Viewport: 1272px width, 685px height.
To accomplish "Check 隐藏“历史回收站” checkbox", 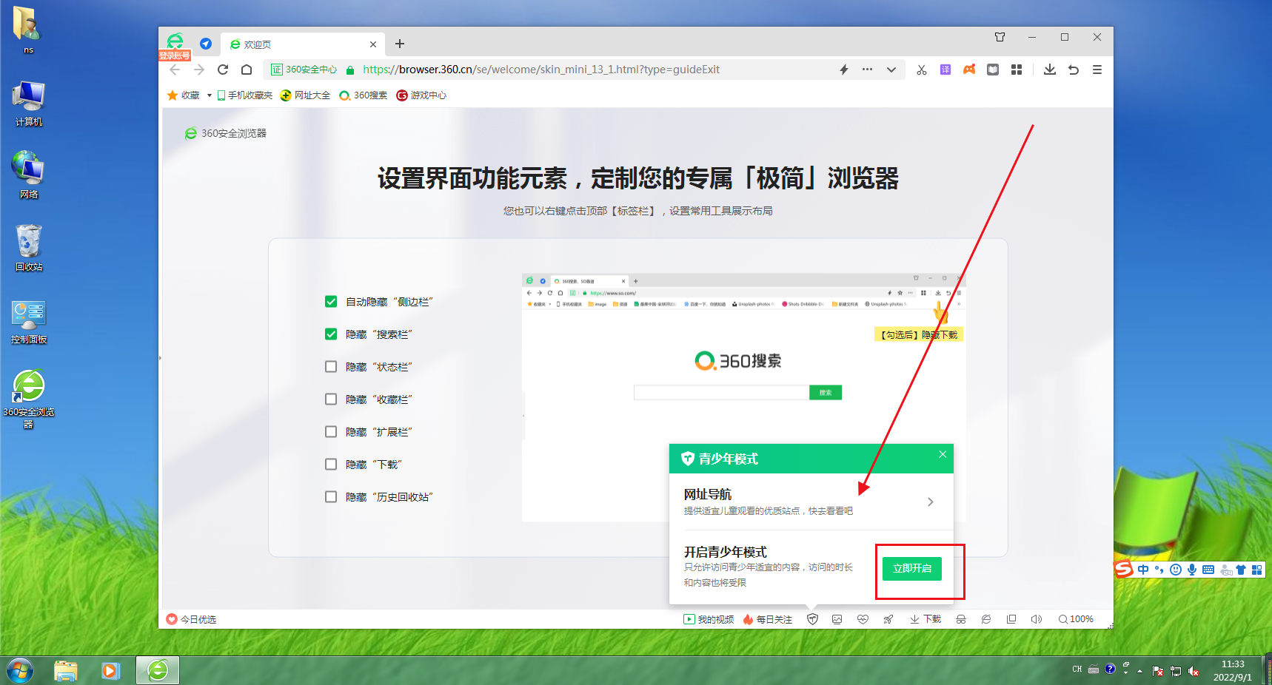I will (331, 496).
